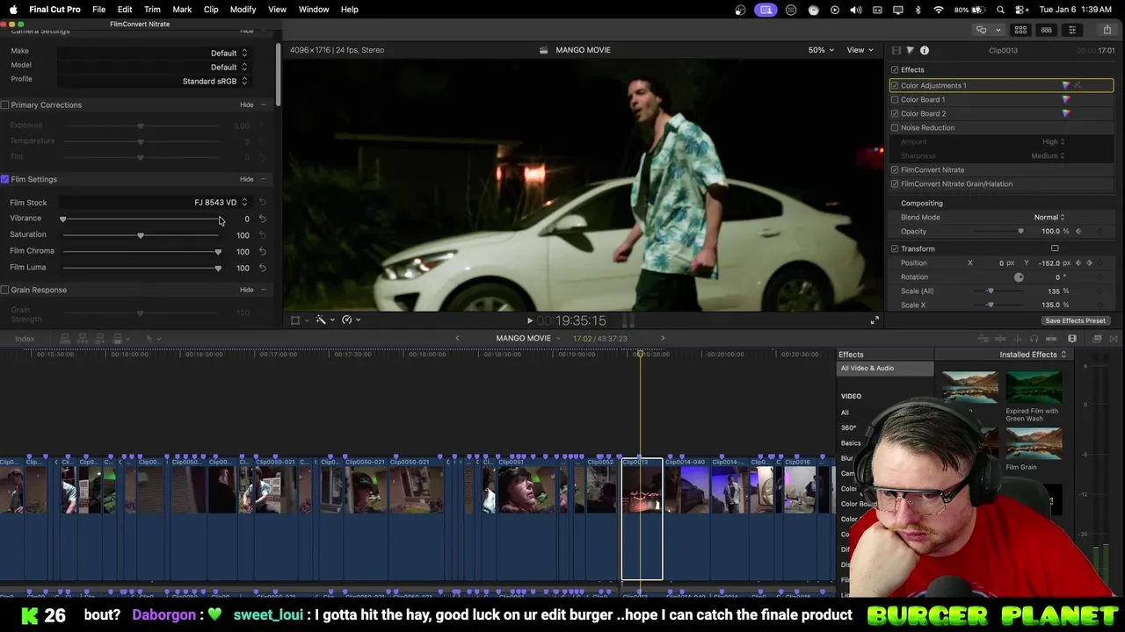1125x632 pixels.
Task: Adjust the Saturation slider handle
Action: tap(141, 235)
